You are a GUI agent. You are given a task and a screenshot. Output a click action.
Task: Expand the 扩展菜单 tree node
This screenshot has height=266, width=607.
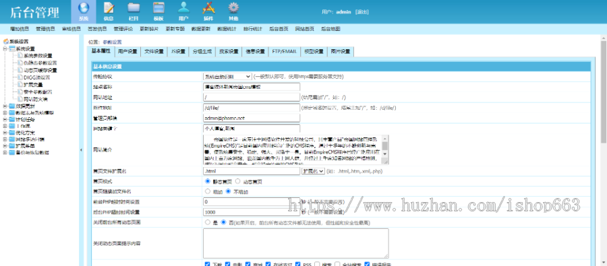tap(5, 145)
